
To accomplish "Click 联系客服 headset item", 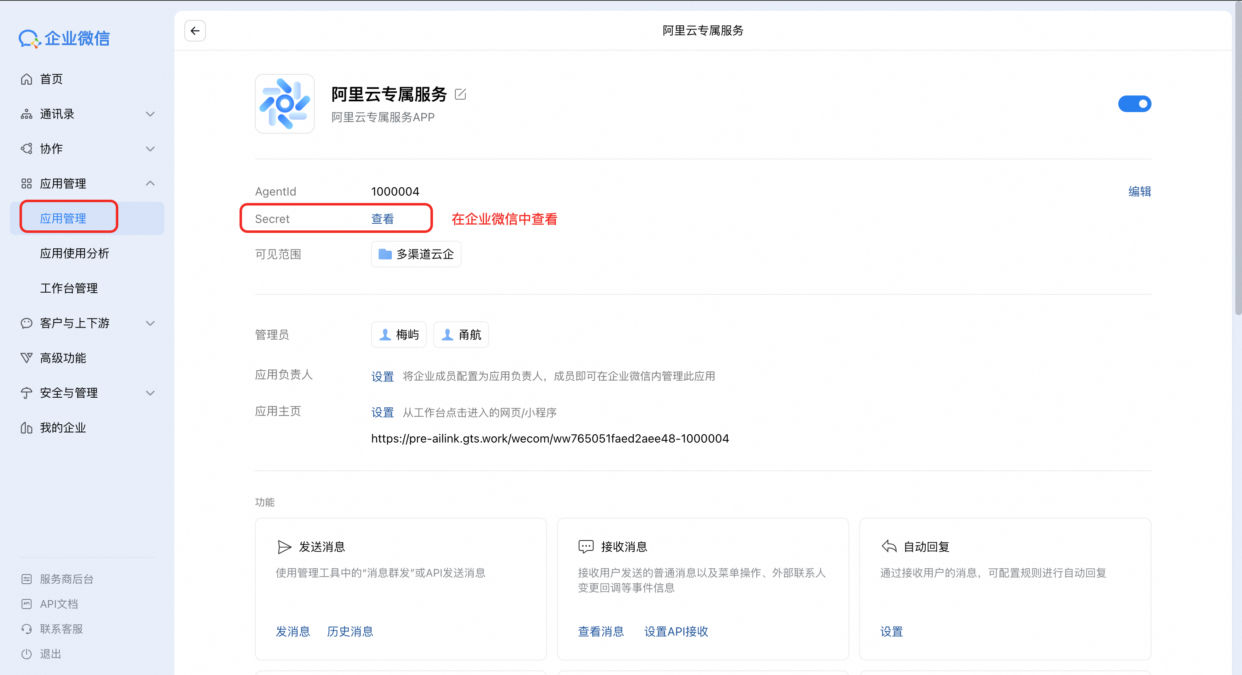I will click(x=61, y=629).
